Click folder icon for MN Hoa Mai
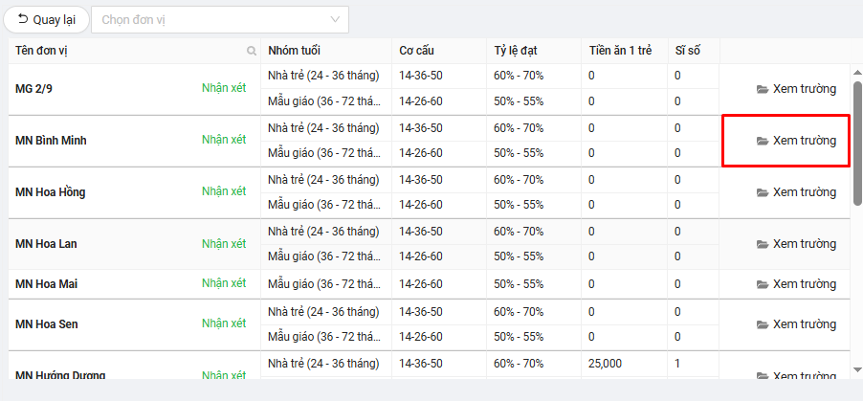This screenshot has height=401, width=863. click(763, 284)
